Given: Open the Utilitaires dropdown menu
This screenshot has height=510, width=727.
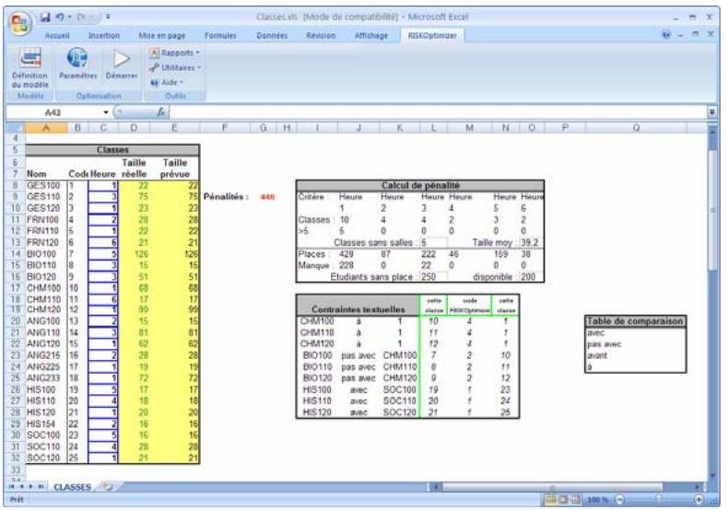Looking at the screenshot, I should click(176, 67).
